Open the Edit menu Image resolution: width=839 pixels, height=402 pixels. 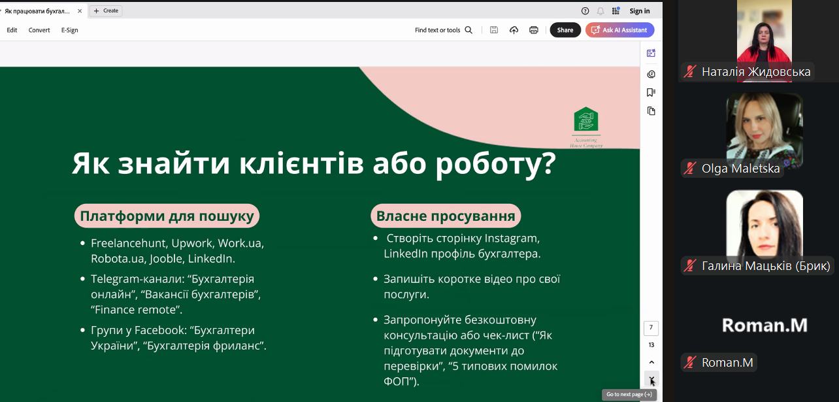(x=12, y=30)
